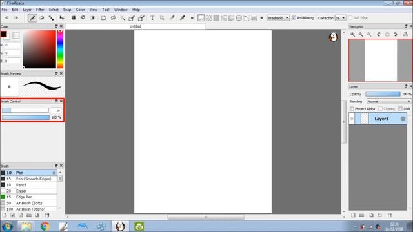This screenshot has height=232, width=413.
Task: Undock the Navigator panel
Action: 406,26
